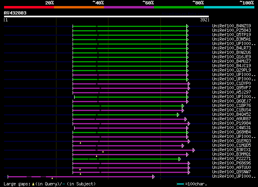Click the green alignment bar for B4NZS9
The image size is (258, 187).
pos(130,26)
